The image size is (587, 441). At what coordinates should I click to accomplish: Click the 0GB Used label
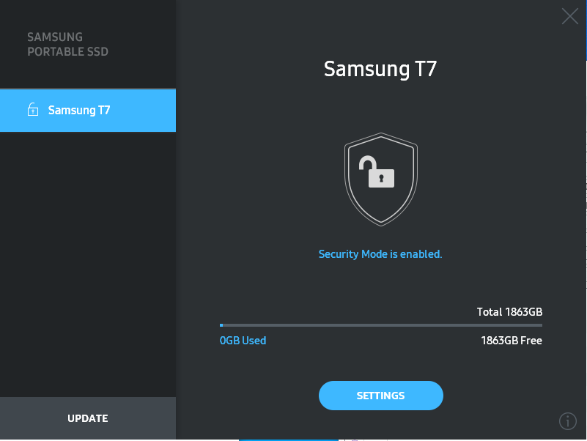(x=242, y=340)
